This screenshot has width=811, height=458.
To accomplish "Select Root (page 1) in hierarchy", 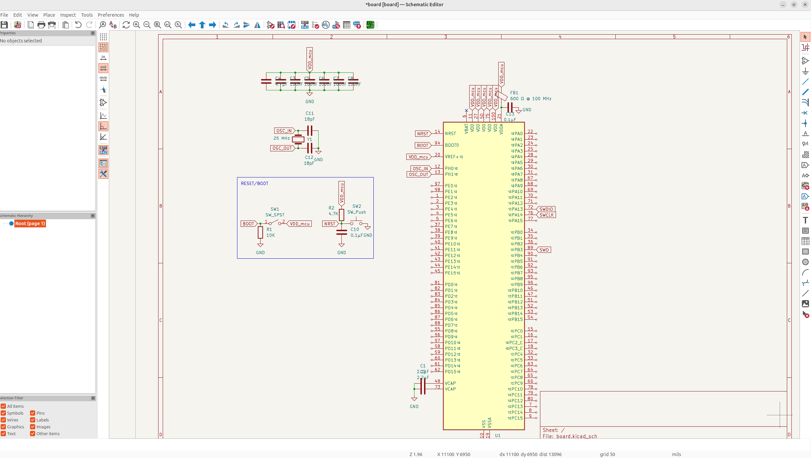I will [x=30, y=223].
